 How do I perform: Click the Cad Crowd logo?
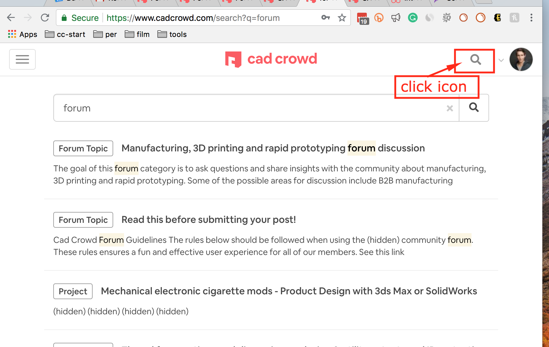coord(271,59)
